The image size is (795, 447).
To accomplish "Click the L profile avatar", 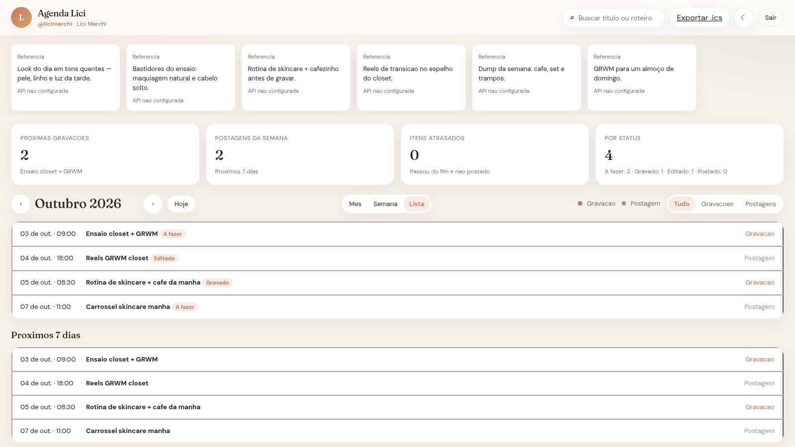I will [x=21, y=17].
